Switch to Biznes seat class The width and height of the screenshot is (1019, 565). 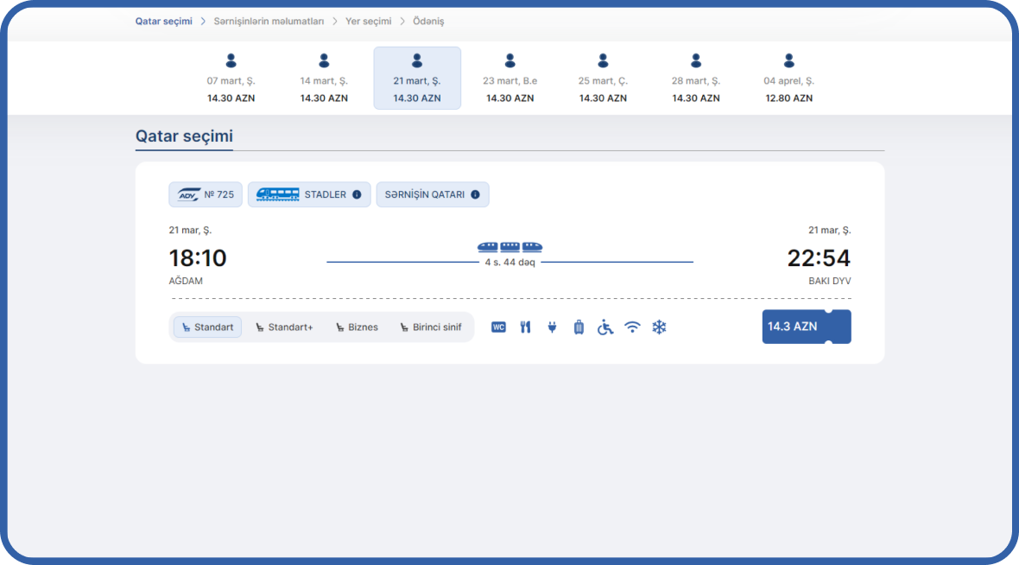click(x=357, y=327)
